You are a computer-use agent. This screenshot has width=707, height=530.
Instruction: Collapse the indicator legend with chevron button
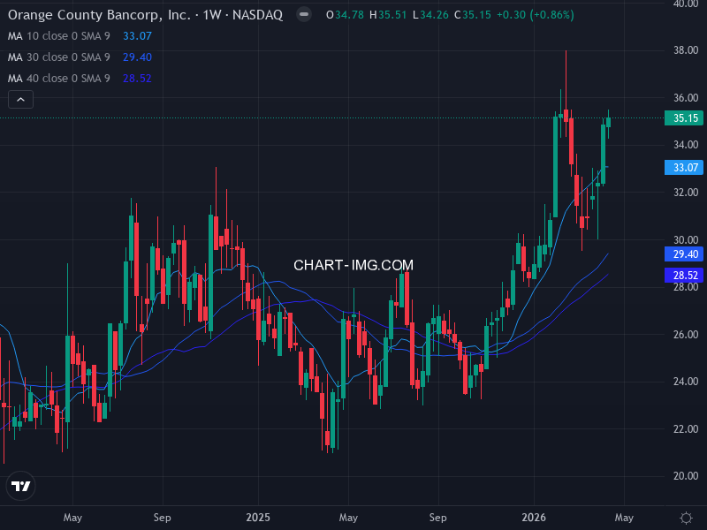pos(21,100)
